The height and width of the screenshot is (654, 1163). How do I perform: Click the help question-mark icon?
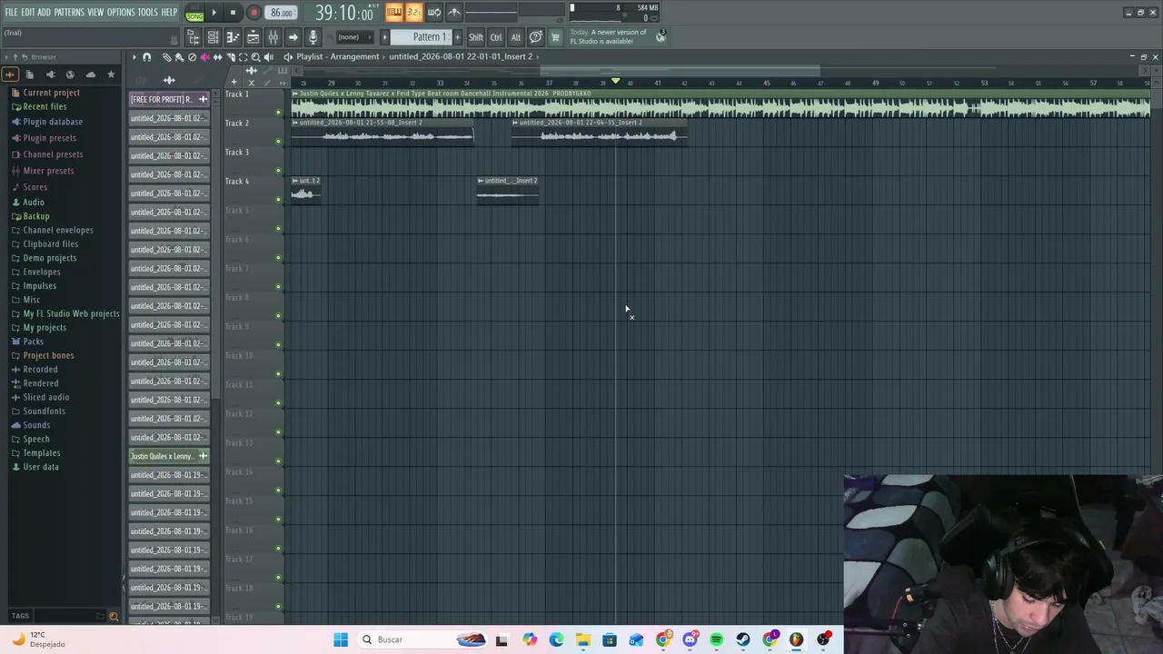(x=536, y=37)
